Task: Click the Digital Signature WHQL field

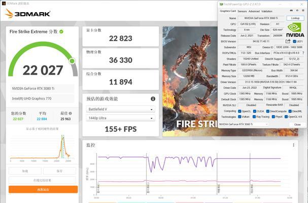Action: [x=293, y=88]
